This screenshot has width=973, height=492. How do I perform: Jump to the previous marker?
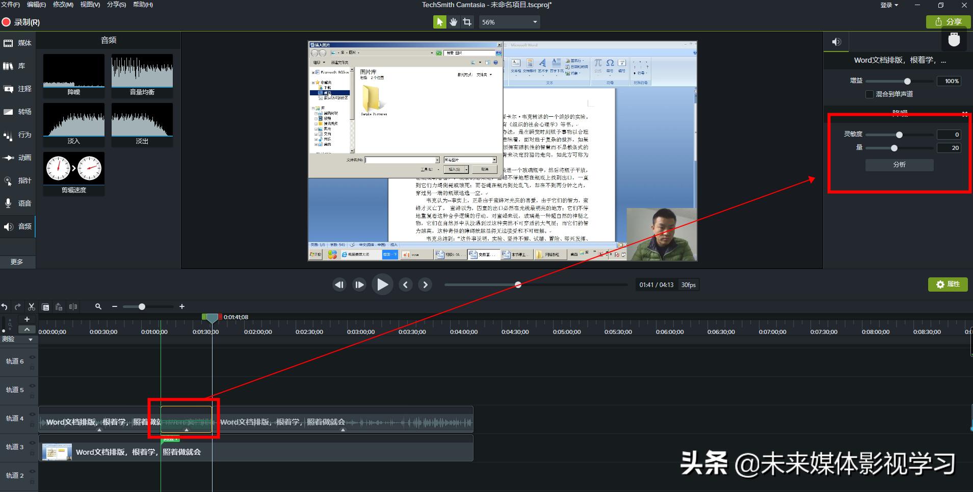pyautogui.click(x=406, y=285)
